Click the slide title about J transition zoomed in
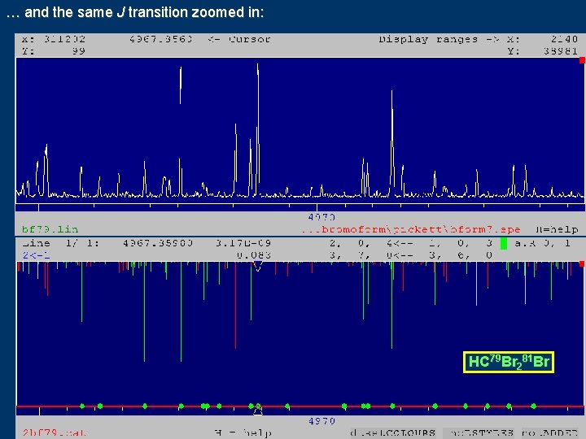This screenshot has height=439, width=586. (135, 12)
